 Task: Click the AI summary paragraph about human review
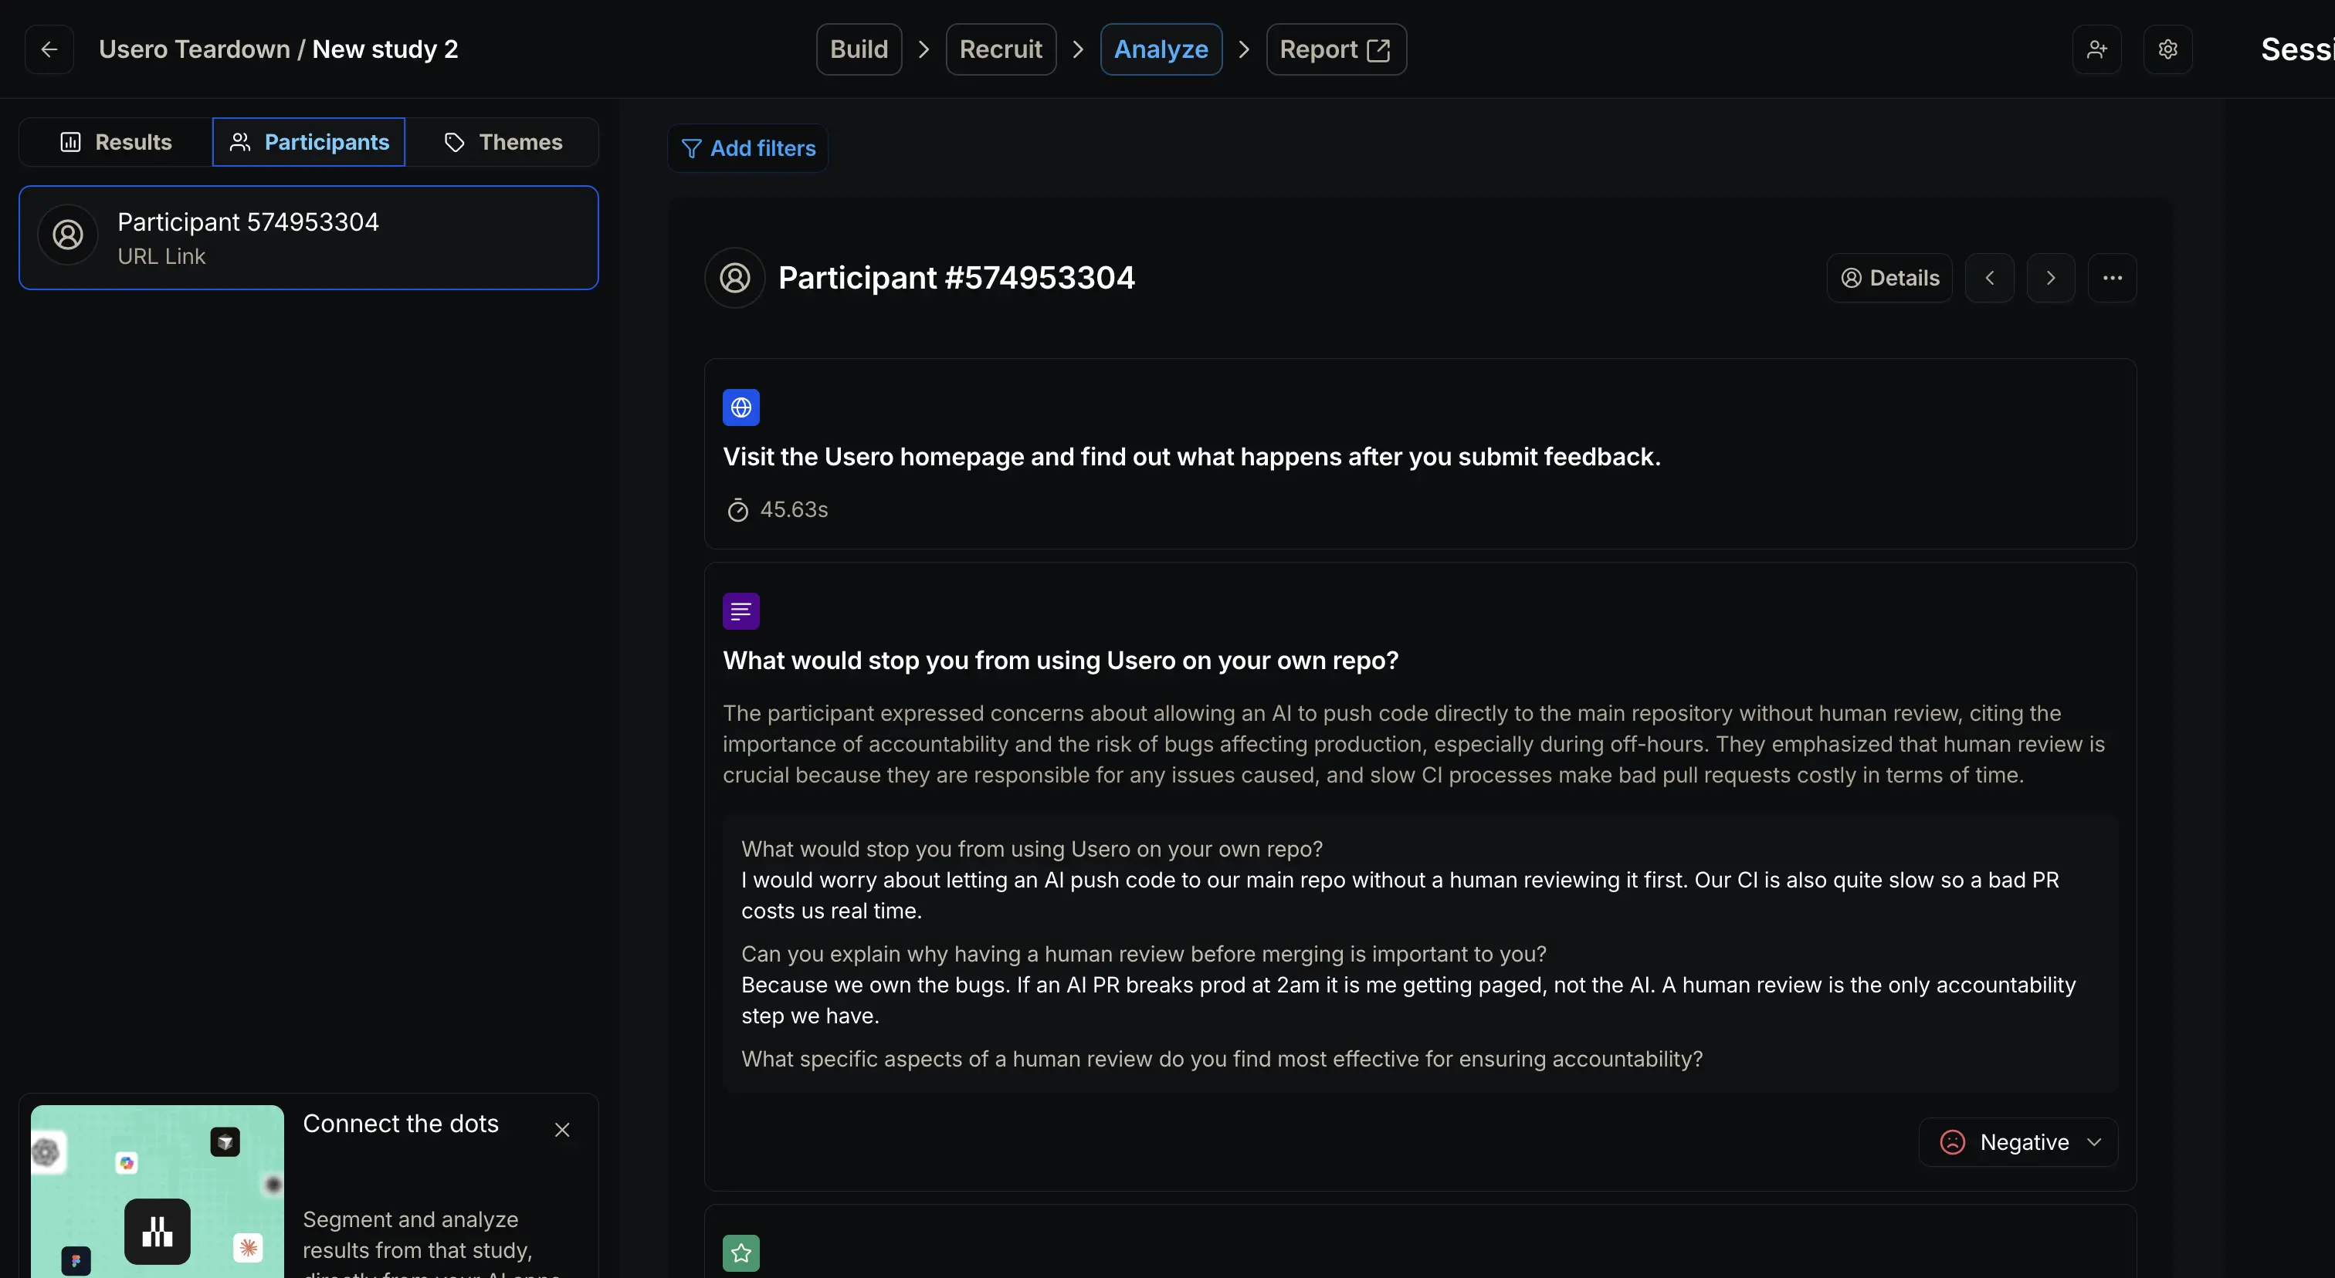(x=1413, y=744)
